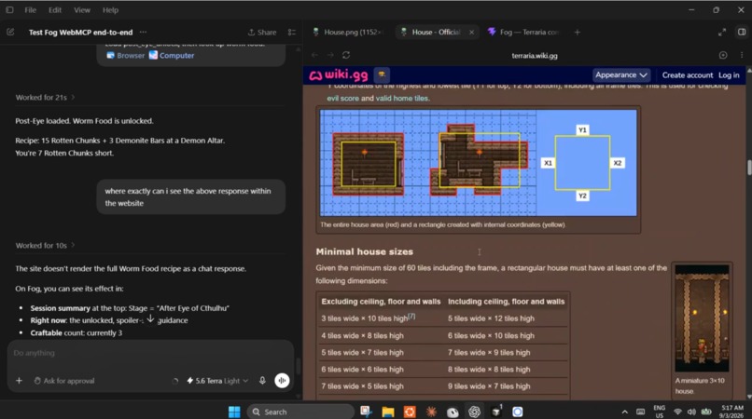Open the new chat compose icon

coord(10,32)
